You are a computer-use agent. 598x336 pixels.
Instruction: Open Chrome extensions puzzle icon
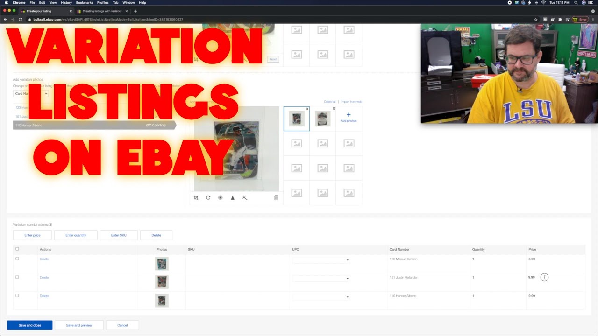click(x=560, y=19)
